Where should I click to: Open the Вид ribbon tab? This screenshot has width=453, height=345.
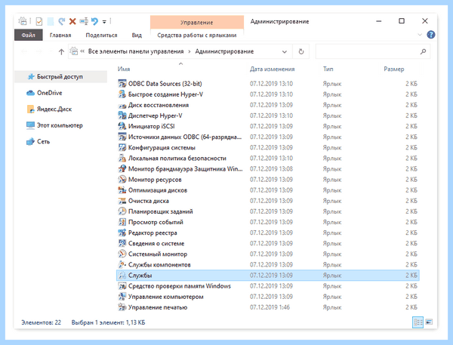tap(137, 35)
